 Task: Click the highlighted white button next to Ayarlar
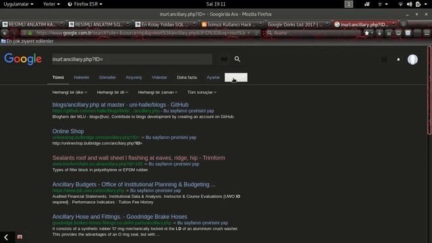(236, 78)
